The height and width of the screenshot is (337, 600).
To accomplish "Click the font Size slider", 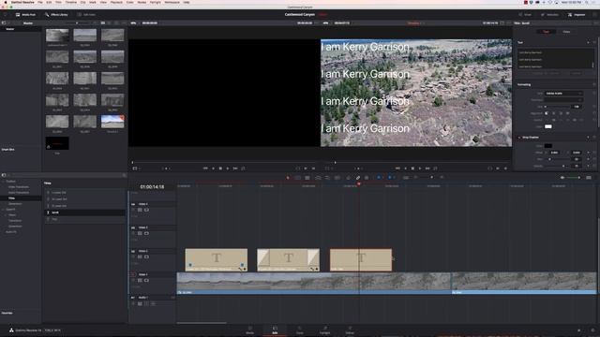I will point(557,107).
